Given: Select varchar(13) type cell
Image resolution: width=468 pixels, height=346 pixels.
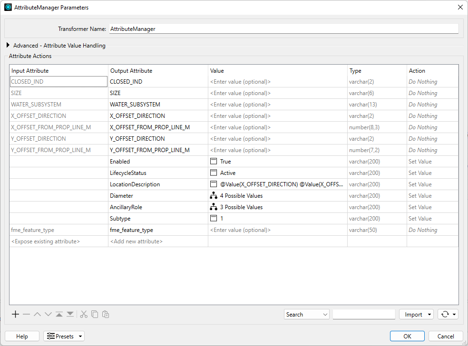Looking at the screenshot, I should tap(377, 105).
